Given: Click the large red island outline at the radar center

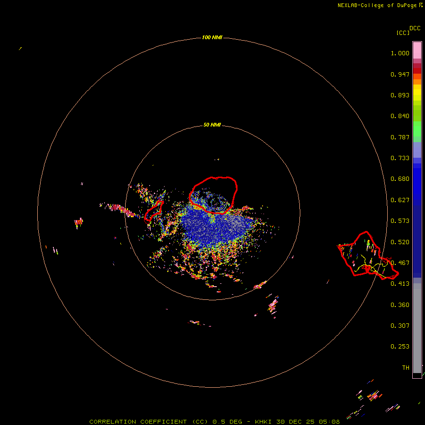Looking at the screenshot, I should click(213, 195).
